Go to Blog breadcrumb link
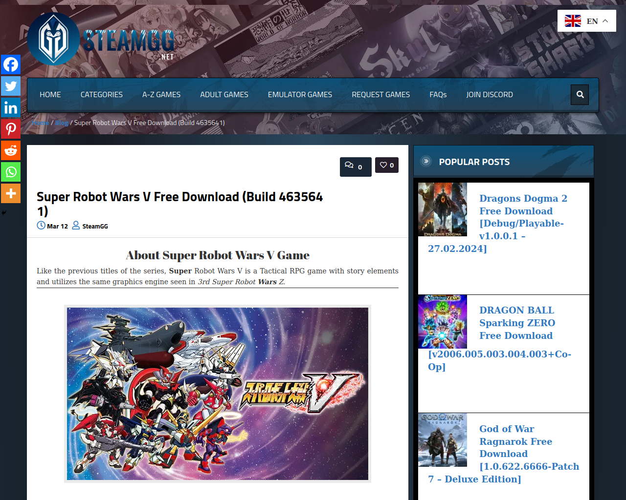The image size is (626, 500). (x=62, y=123)
